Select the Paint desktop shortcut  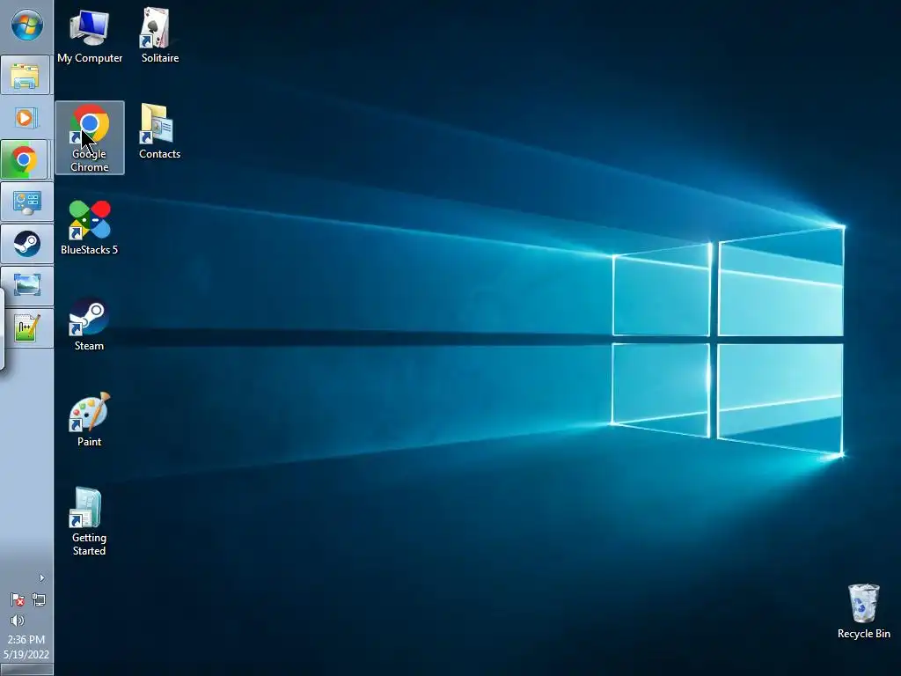click(x=89, y=420)
